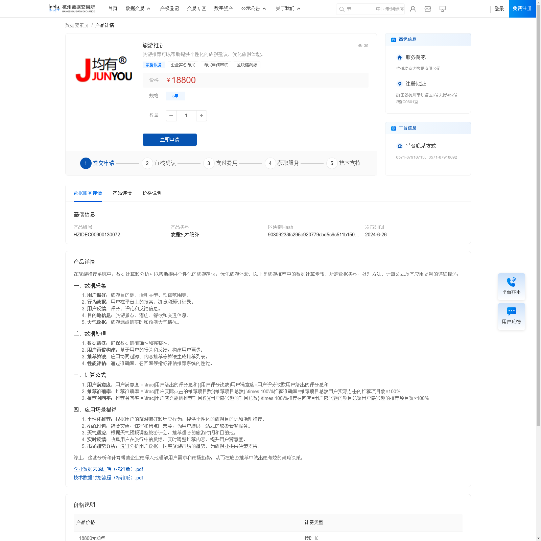Click 18800元/3年 price table cell
The image size is (541, 541).
click(92, 538)
